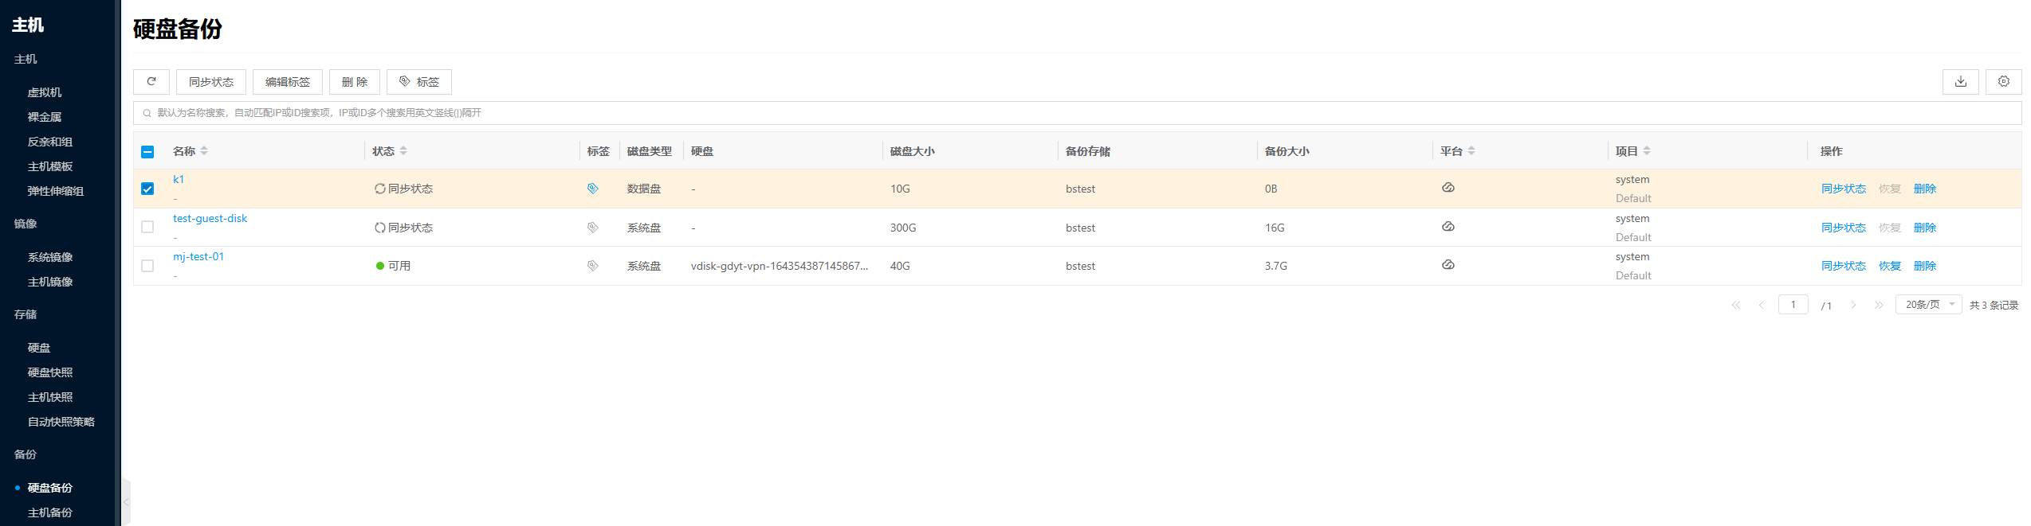Click the 共 3 条记录 record count

click(x=1994, y=306)
